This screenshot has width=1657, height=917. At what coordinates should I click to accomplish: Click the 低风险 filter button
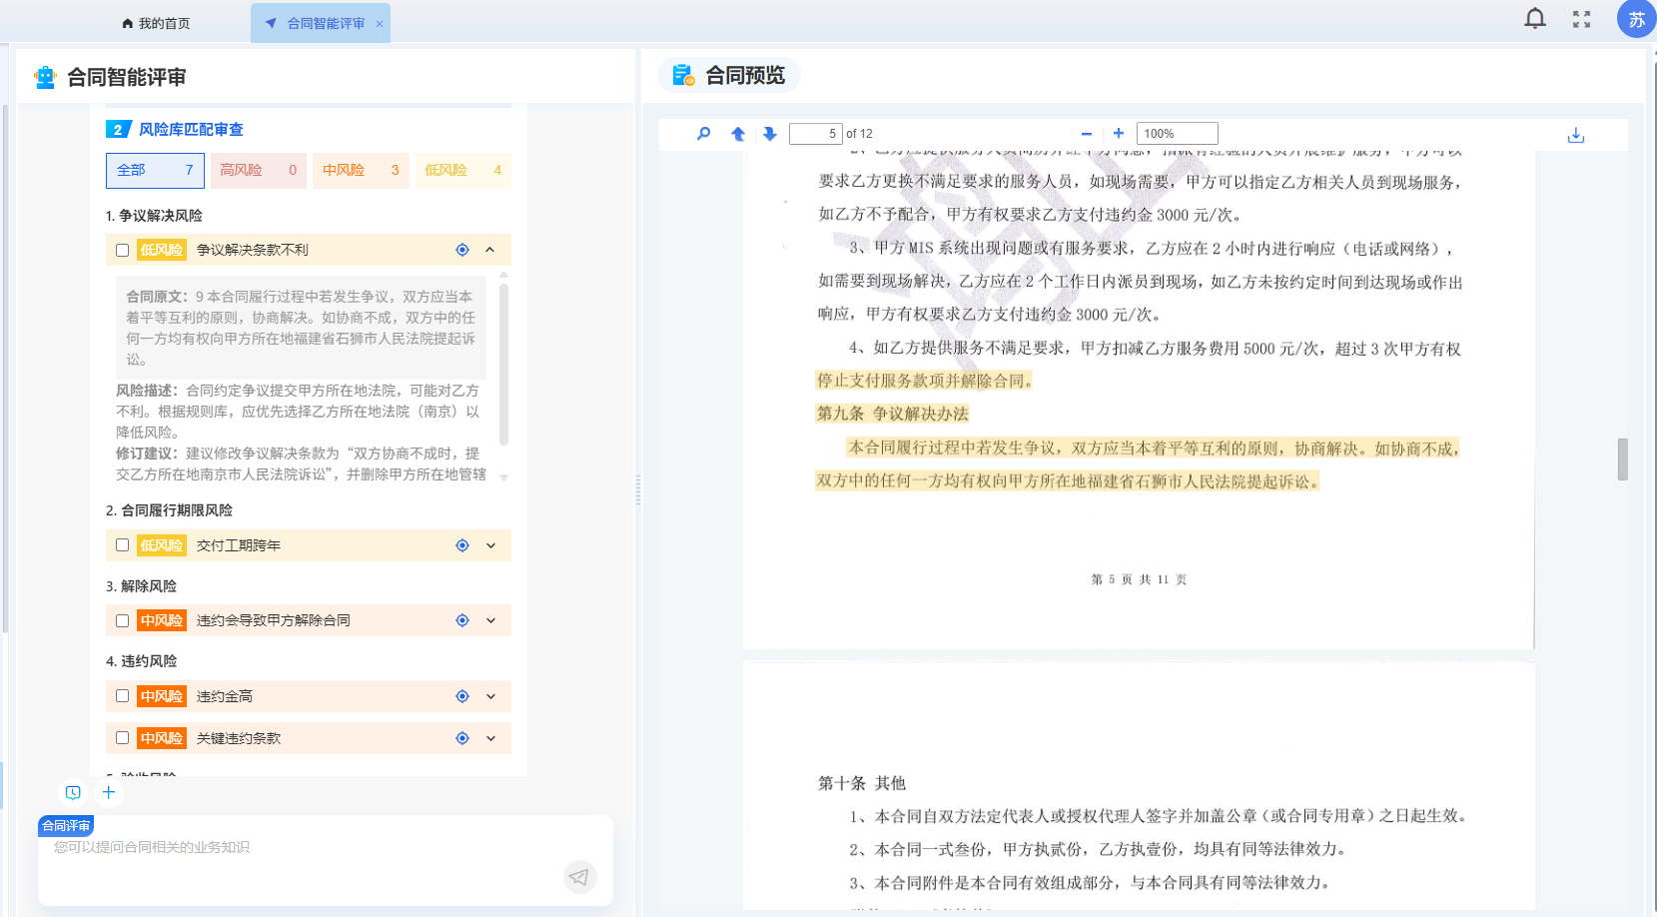pos(463,170)
